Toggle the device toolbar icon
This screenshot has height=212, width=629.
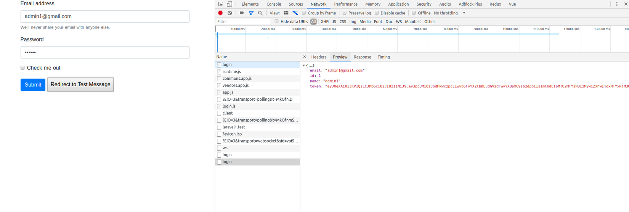229,4
